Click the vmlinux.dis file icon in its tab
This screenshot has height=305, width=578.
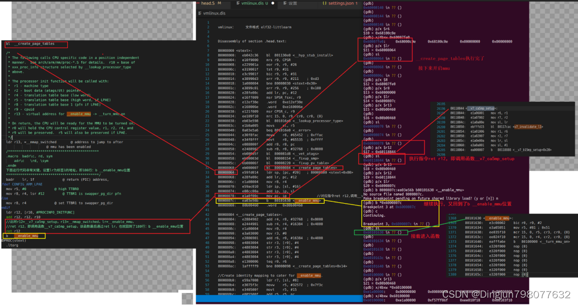(x=238, y=3)
